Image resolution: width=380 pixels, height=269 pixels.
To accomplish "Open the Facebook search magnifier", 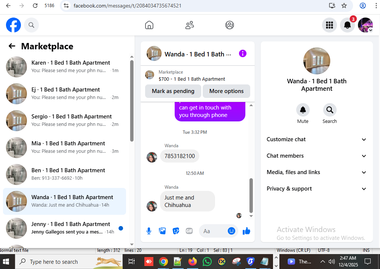I will point(31,25).
